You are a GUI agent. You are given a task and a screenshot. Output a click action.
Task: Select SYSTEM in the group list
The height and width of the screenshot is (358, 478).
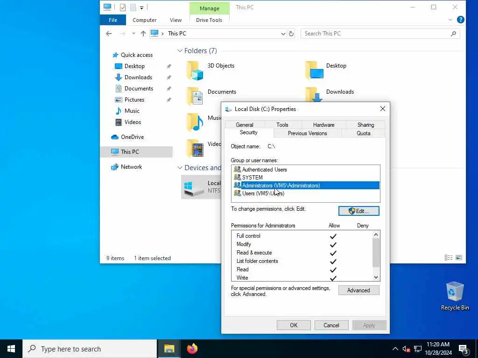tap(305, 178)
